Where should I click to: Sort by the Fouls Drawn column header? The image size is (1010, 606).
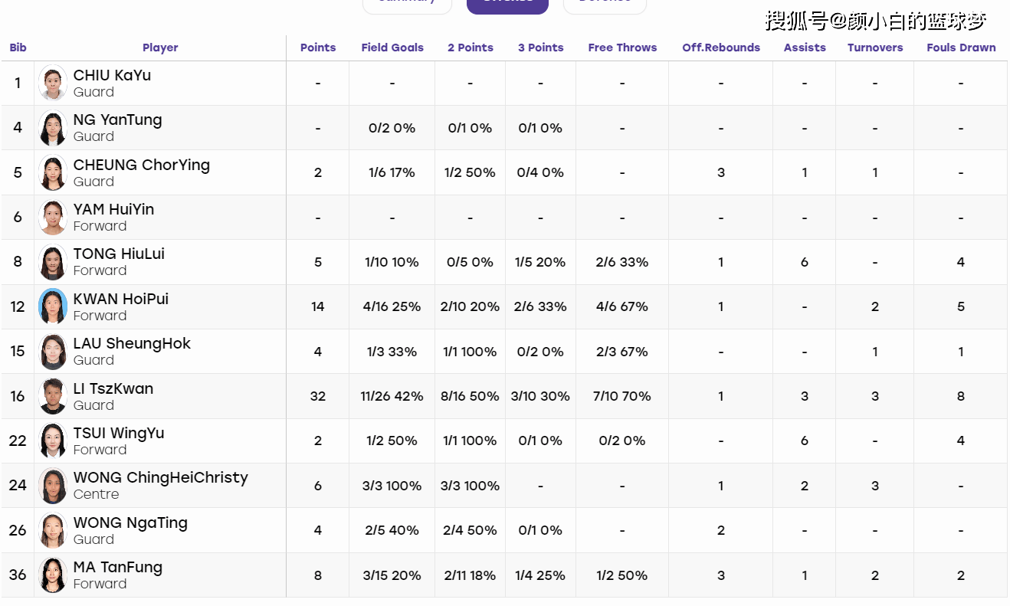961,47
